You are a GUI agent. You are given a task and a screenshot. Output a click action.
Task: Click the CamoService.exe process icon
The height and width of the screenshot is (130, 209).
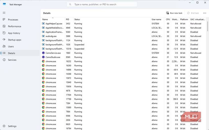coord(43,53)
